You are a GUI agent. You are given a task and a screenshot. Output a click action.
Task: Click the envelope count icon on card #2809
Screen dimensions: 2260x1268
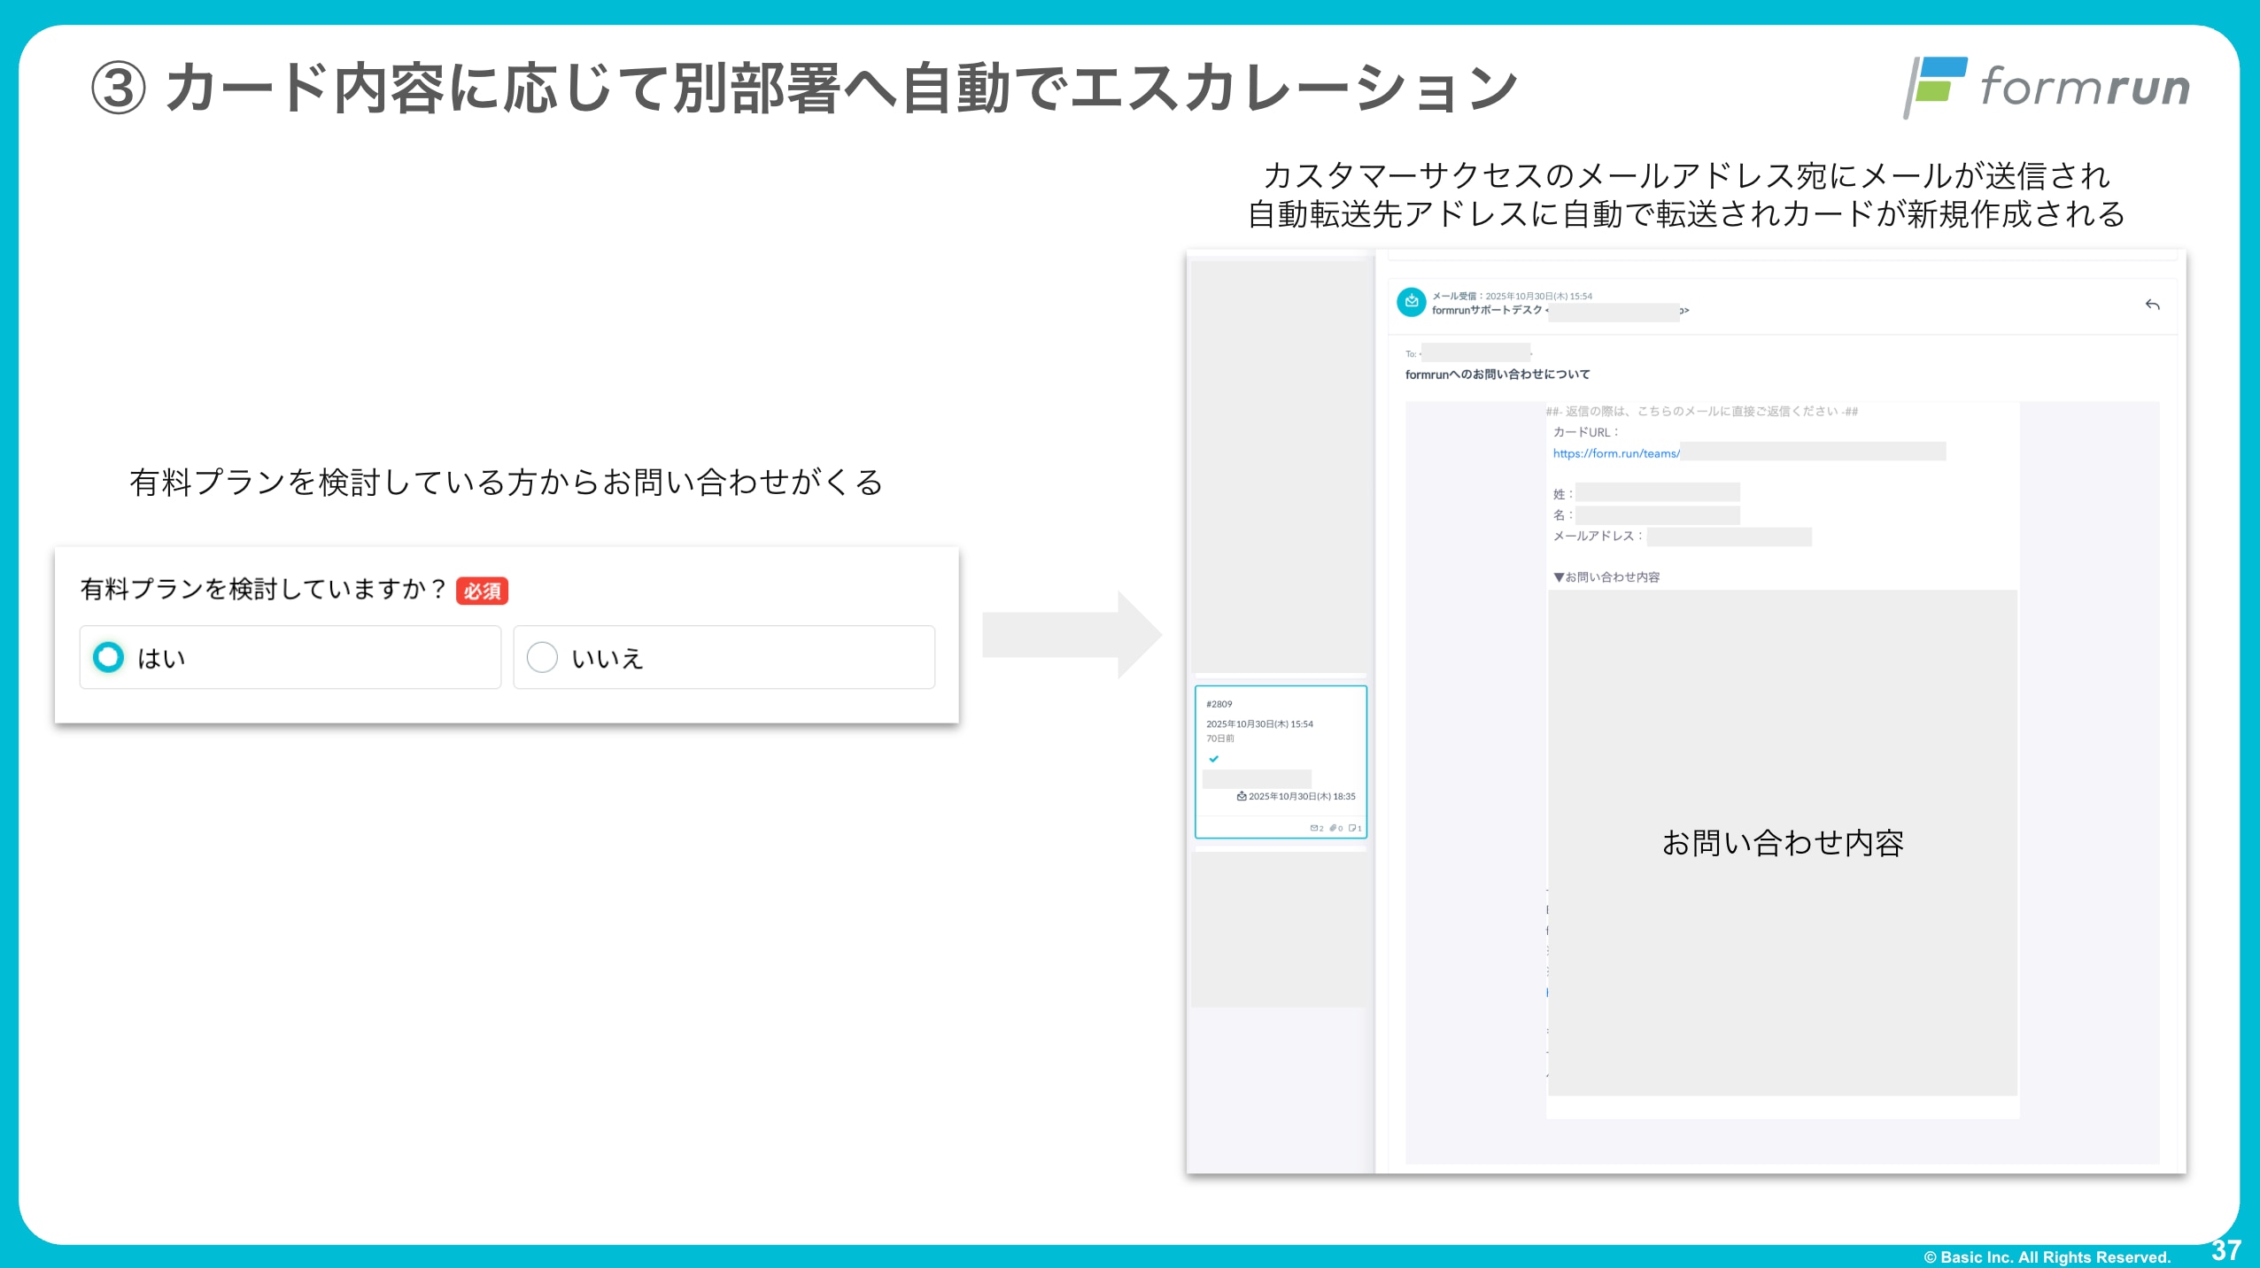1315,828
